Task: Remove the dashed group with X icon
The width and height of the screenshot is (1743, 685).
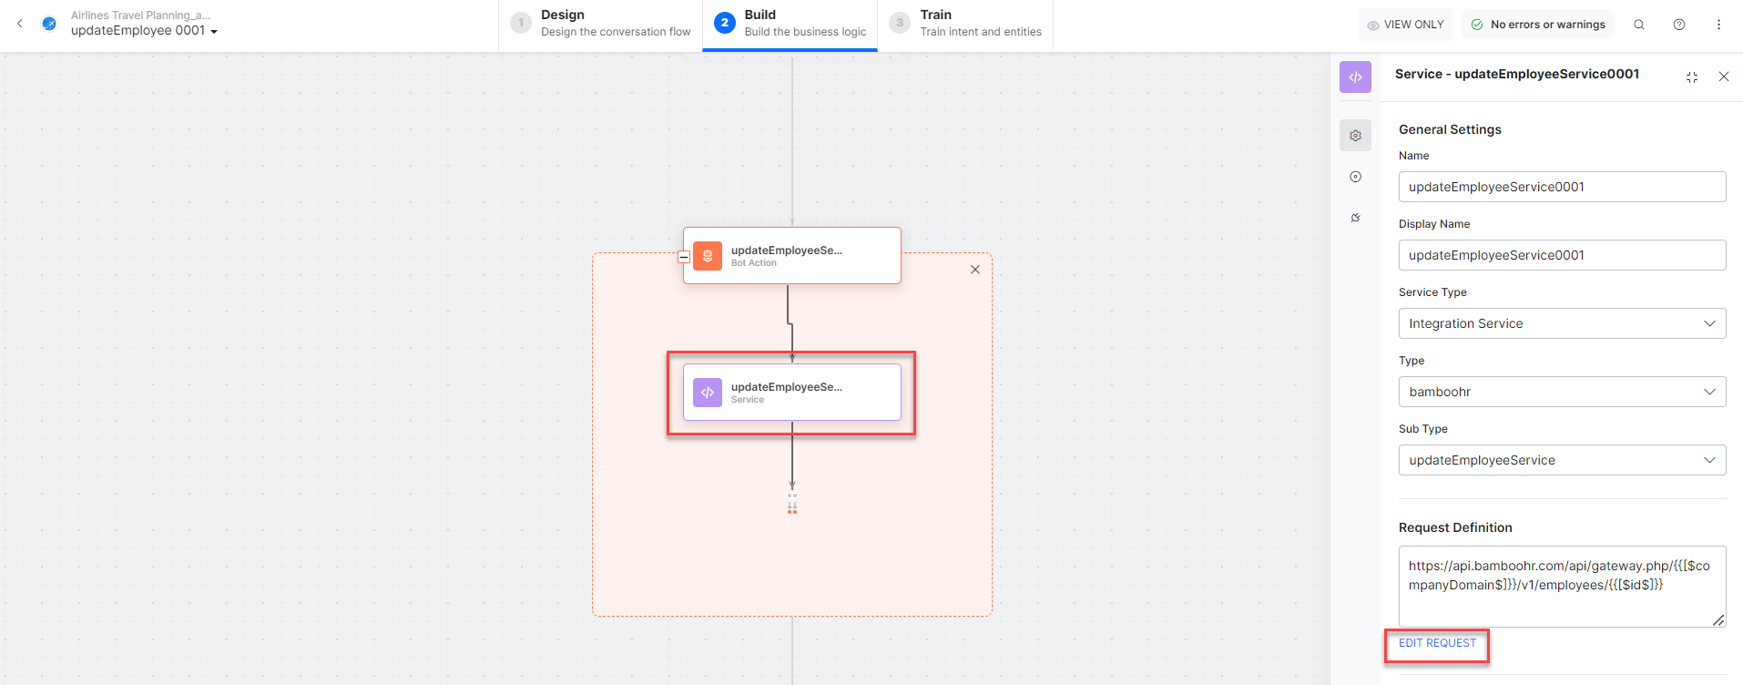Action: coord(975,270)
